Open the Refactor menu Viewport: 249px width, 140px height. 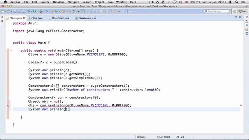tap(58, 2)
